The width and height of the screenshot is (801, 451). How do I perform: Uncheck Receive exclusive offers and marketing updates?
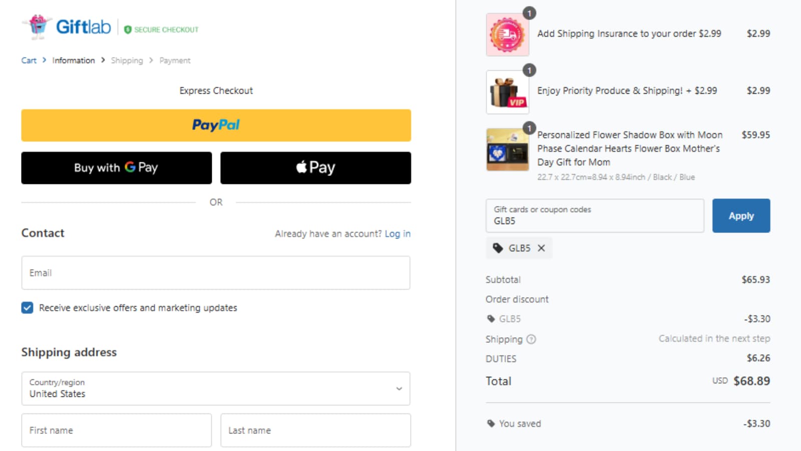click(27, 308)
